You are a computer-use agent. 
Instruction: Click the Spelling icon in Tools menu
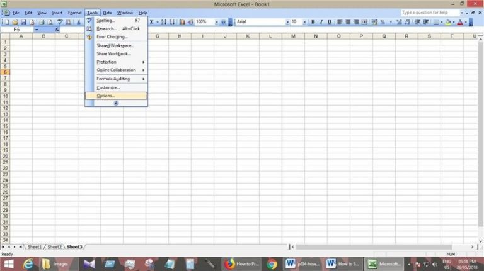click(89, 21)
